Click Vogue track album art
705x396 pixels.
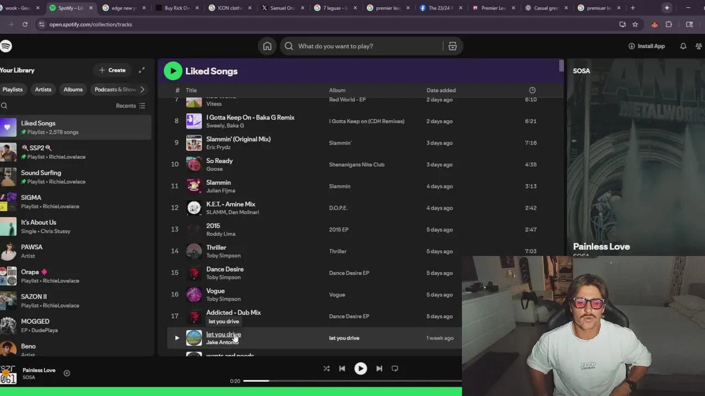194,295
